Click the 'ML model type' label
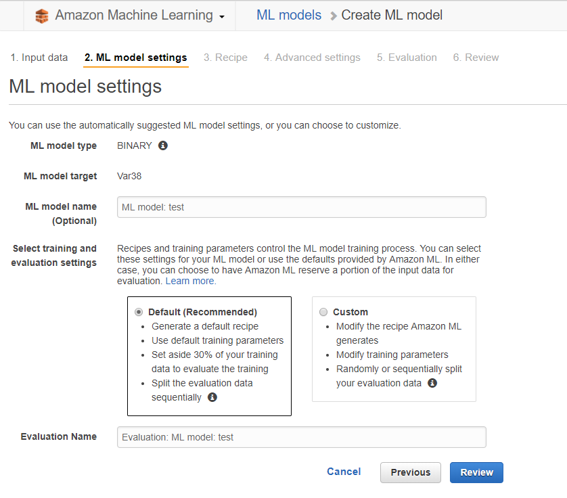The image size is (567, 498). click(64, 145)
